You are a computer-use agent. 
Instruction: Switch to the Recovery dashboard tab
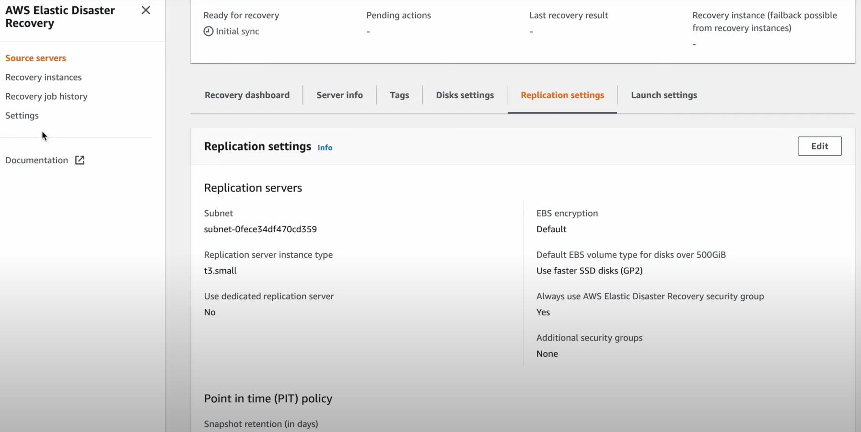click(x=247, y=95)
